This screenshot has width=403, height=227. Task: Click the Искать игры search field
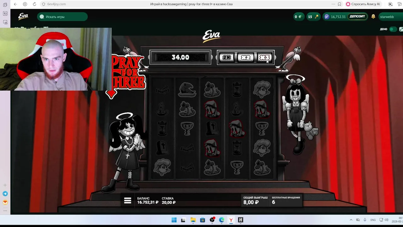point(62,17)
